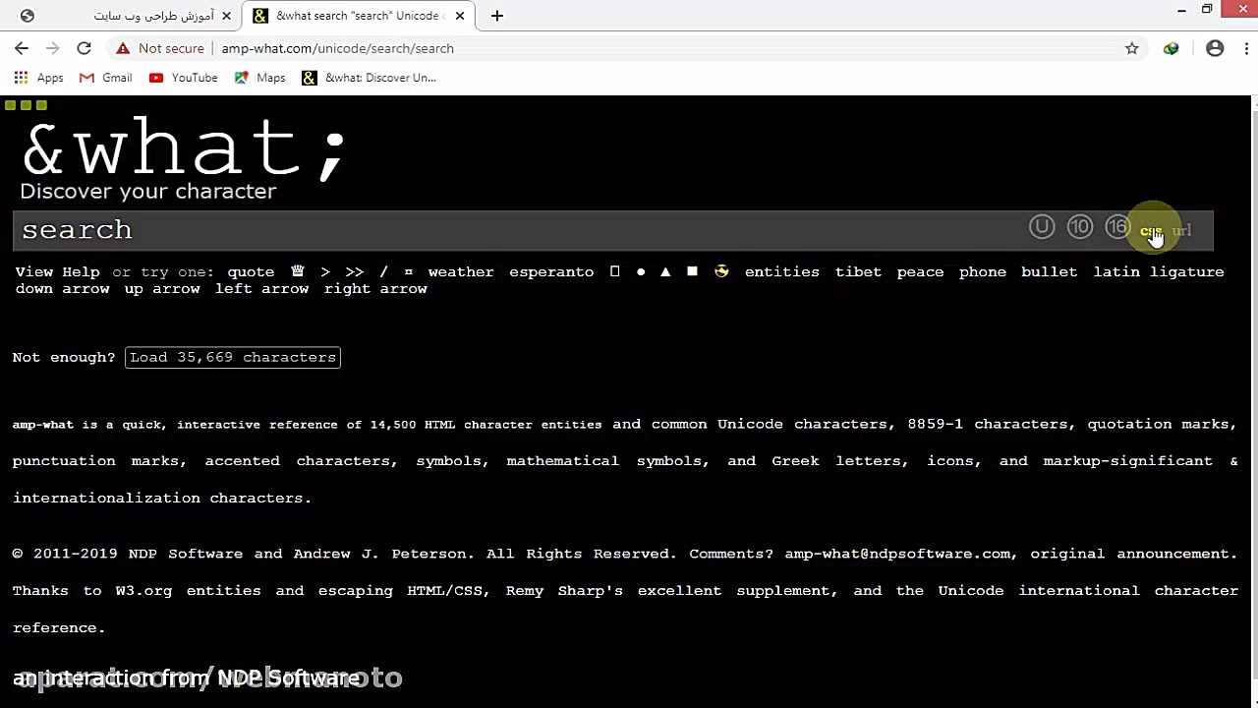Toggle the decimal (10) display mode

click(x=1080, y=228)
